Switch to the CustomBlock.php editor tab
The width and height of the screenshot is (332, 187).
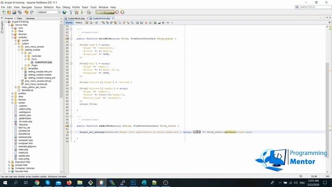tap(76, 19)
